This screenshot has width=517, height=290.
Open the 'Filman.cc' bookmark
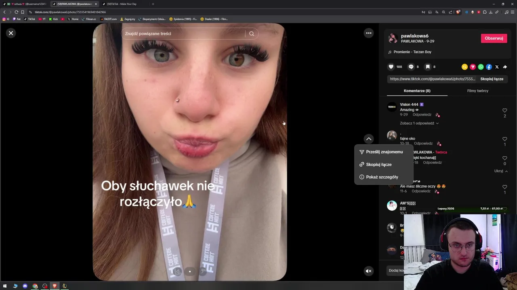coord(89,19)
